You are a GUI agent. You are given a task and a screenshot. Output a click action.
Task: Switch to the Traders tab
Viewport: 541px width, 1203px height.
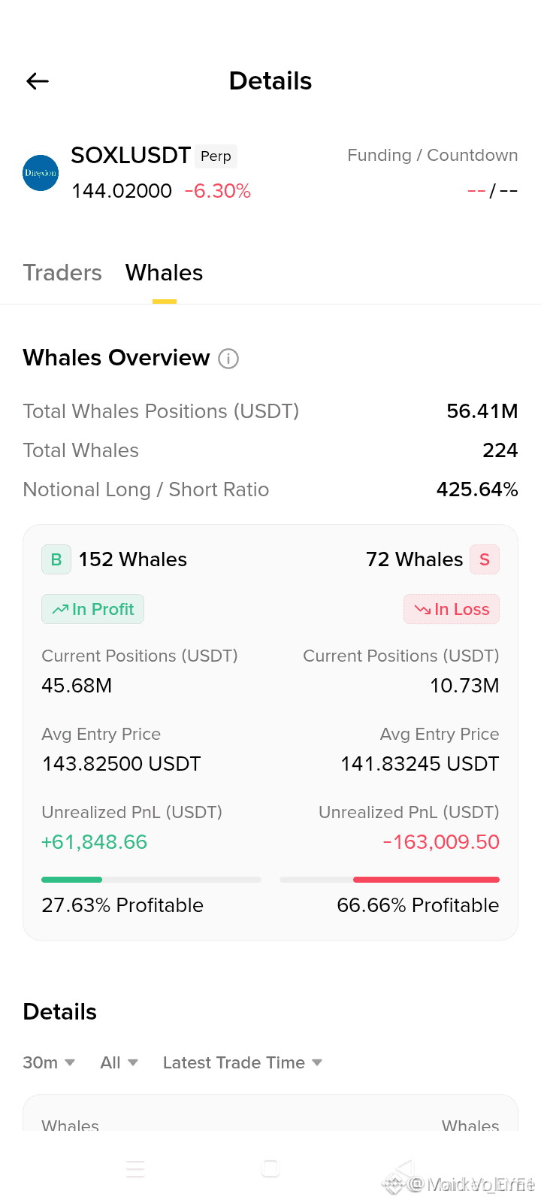tap(62, 272)
